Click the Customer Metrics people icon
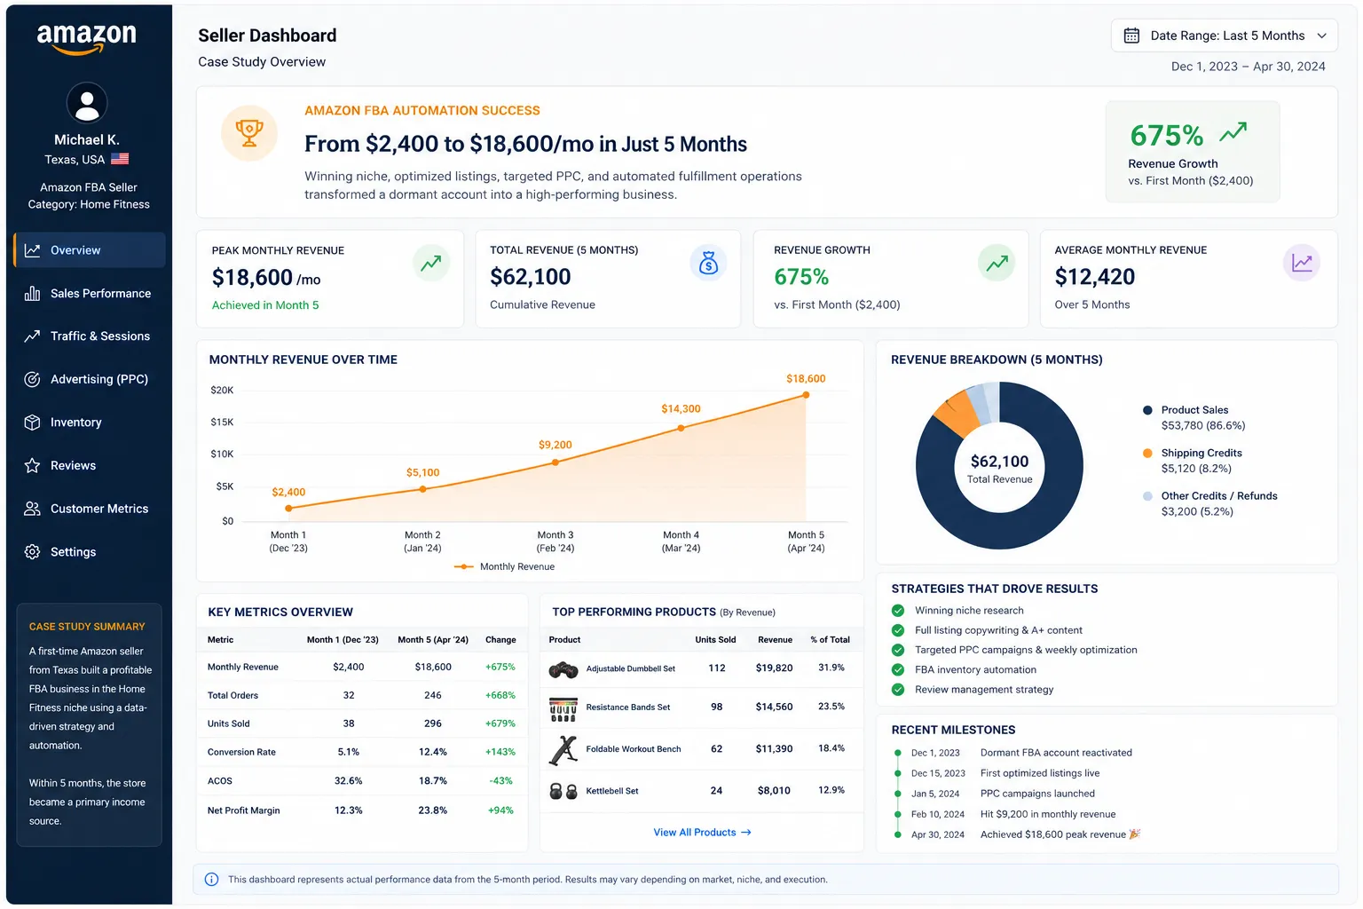The width and height of the screenshot is (1363, 909). 32,509
